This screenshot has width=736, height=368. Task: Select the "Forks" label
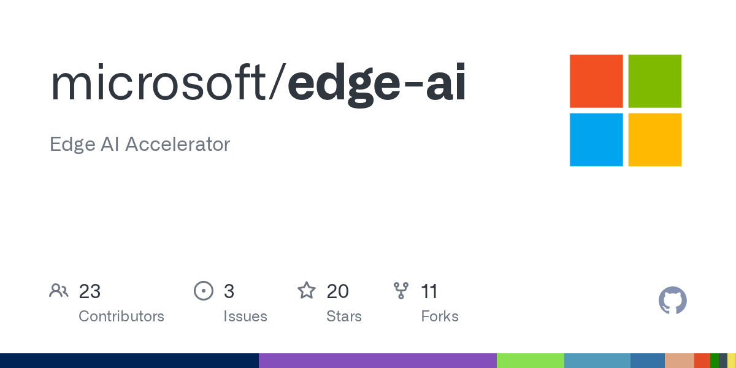440,316
